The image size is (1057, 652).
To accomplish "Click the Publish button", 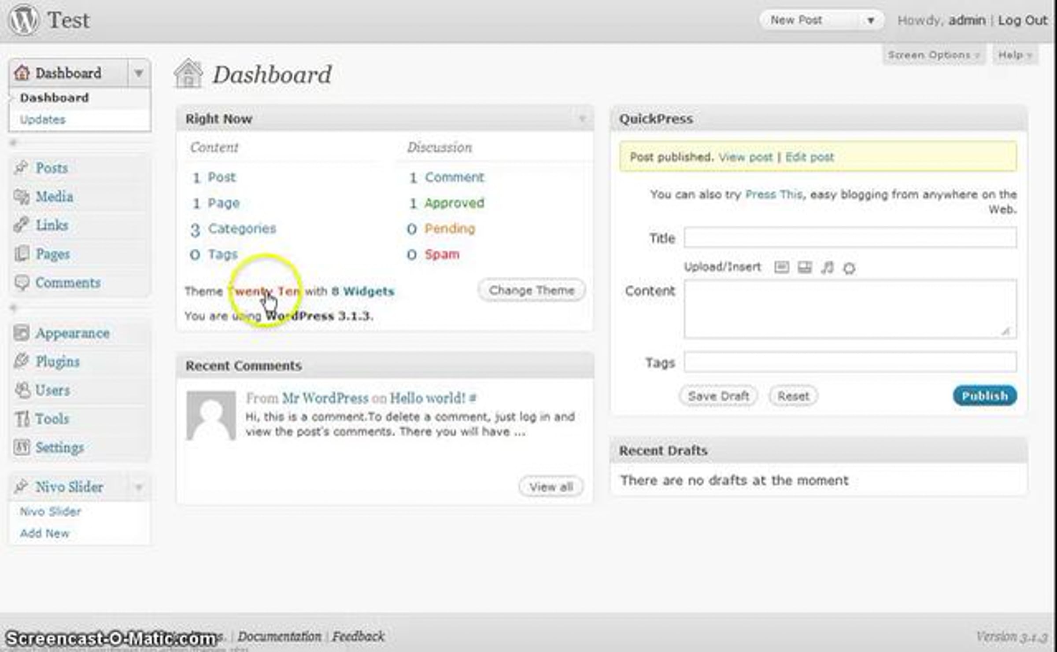I will tap(985, 396).
